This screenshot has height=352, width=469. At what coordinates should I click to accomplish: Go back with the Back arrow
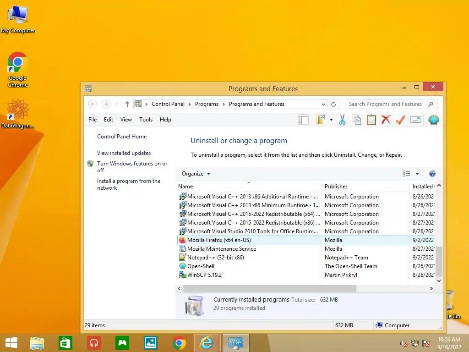point(93,104)
